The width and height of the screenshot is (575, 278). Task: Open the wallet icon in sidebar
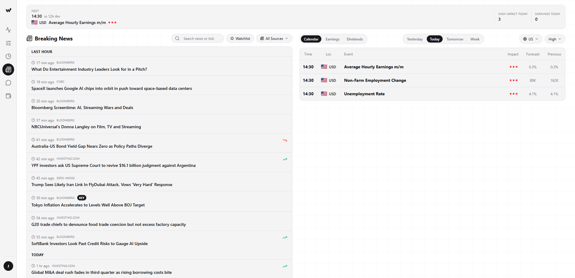click(8, 96)
